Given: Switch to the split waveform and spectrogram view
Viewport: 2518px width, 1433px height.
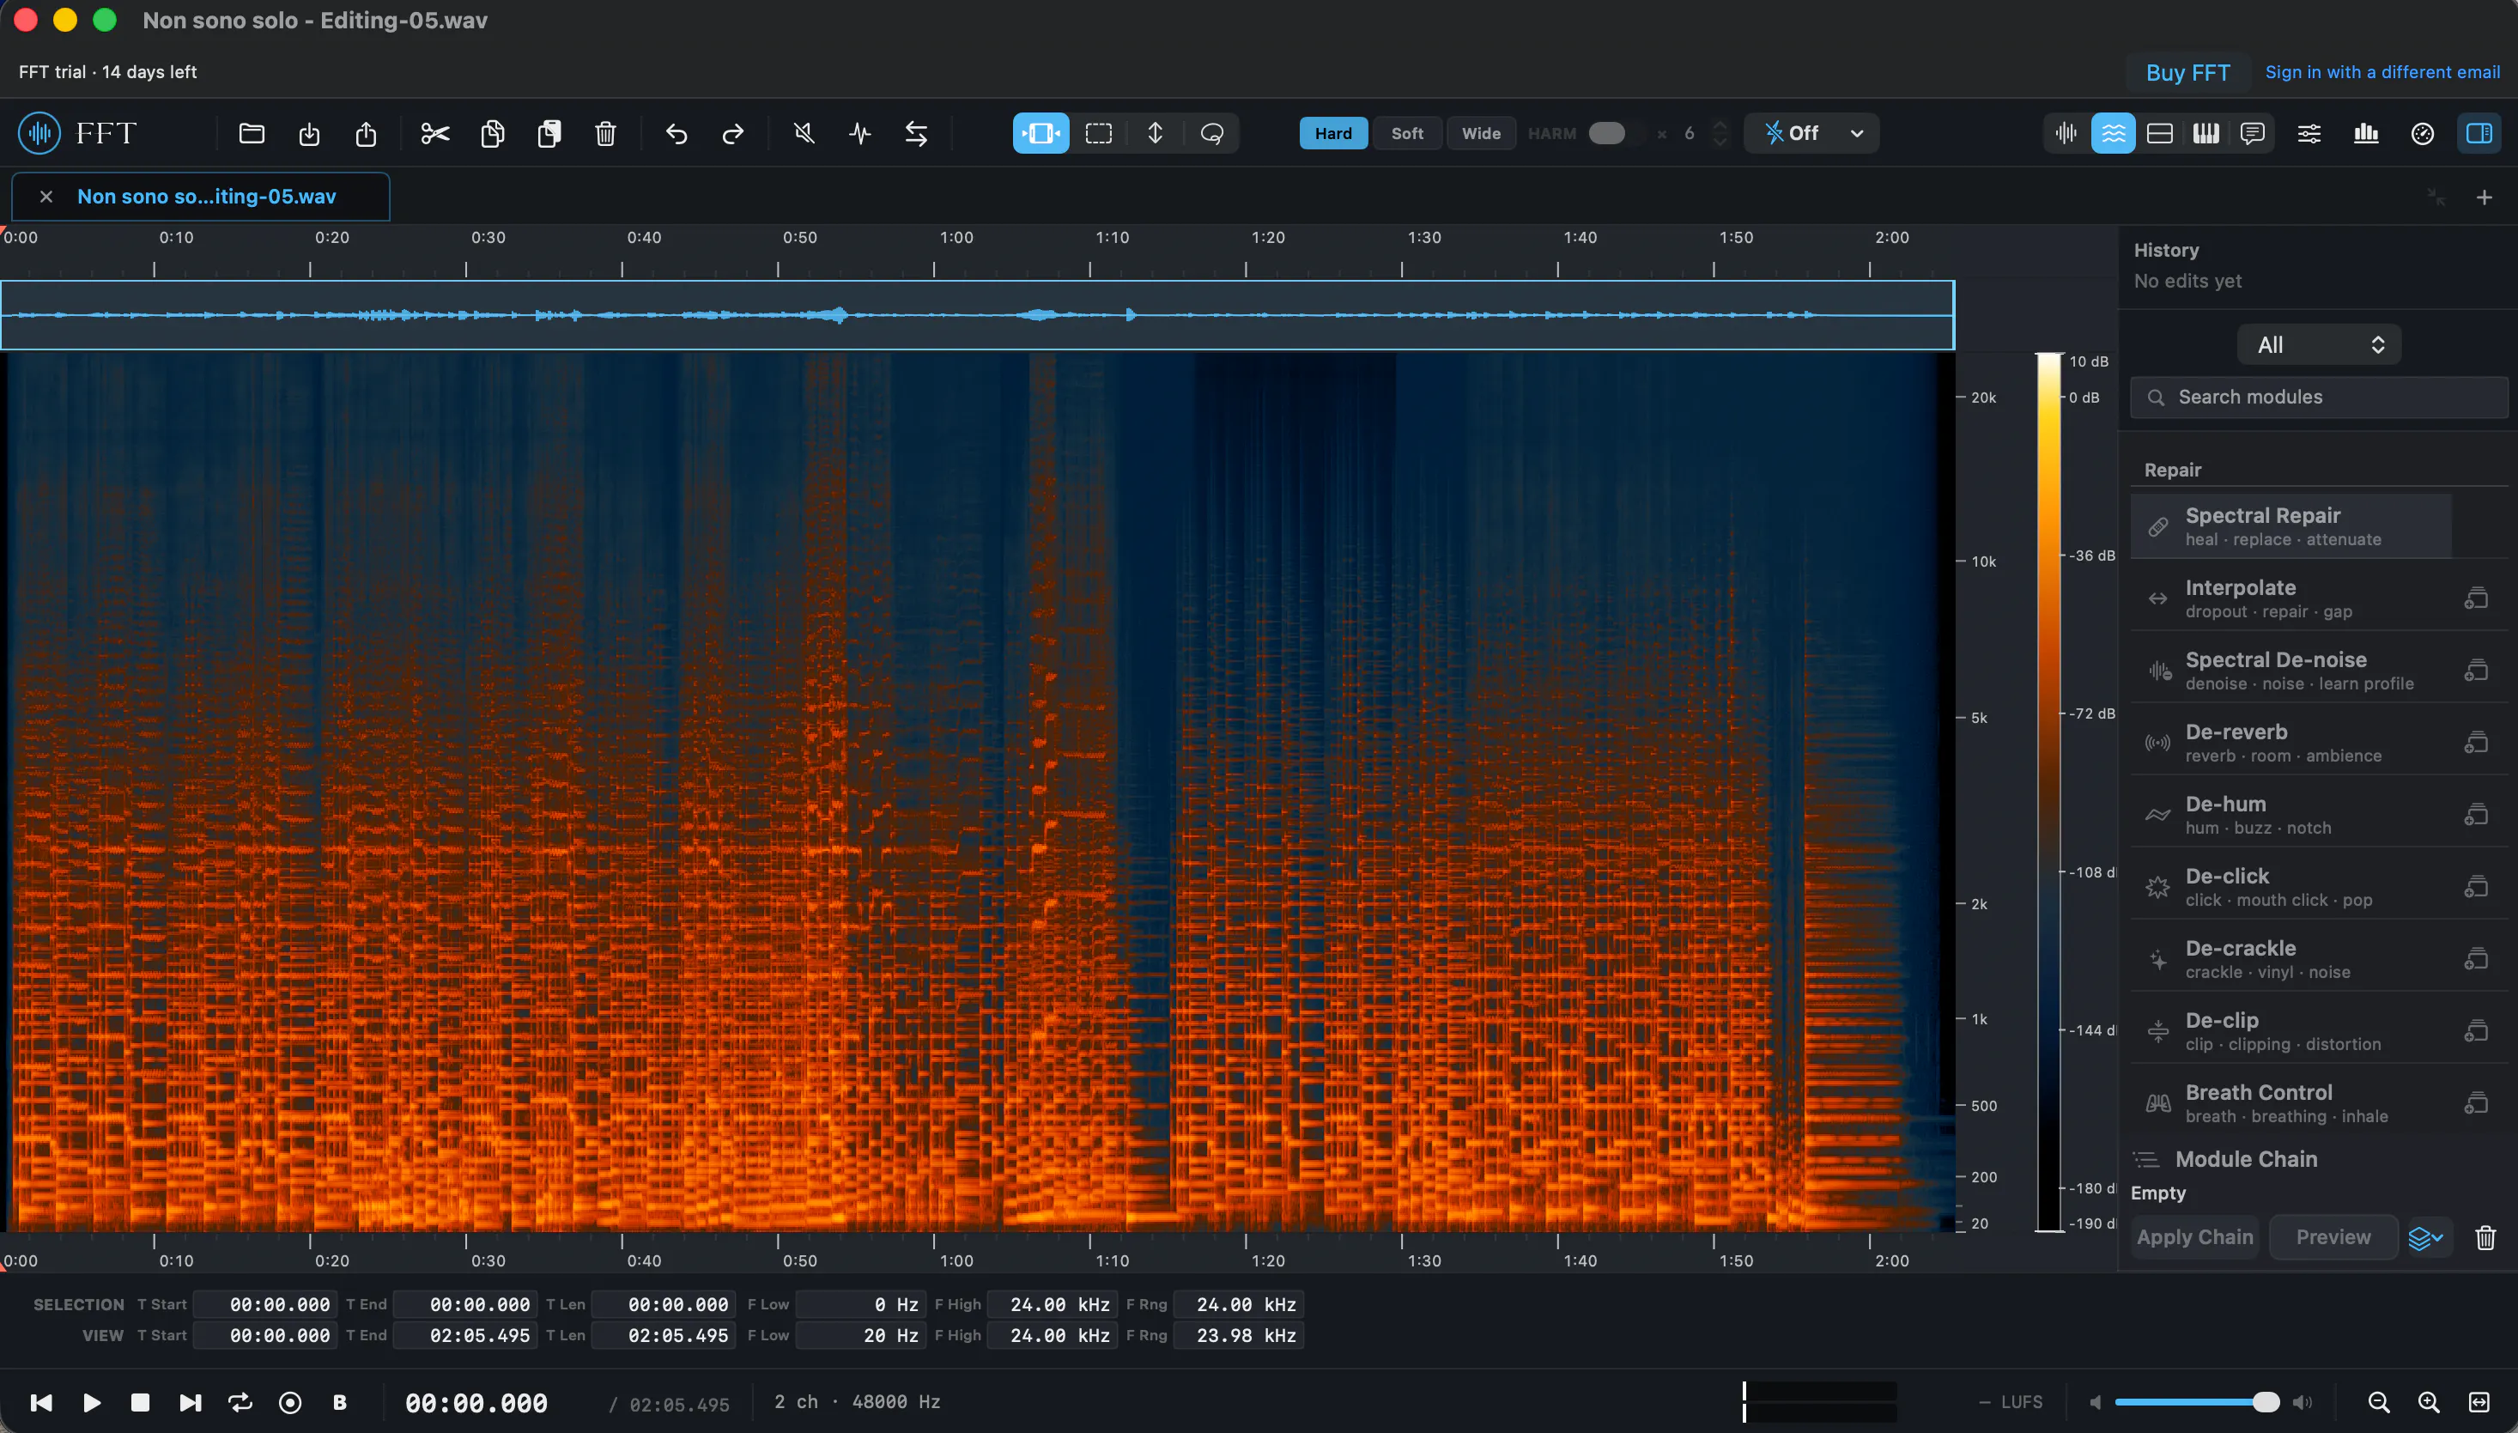Looking at the screenshot, I should coord(2160,133).
